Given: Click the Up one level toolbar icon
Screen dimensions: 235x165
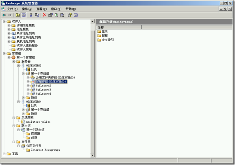Looking at the screenshot, I should pyautogui.click(x=18, y=15).
